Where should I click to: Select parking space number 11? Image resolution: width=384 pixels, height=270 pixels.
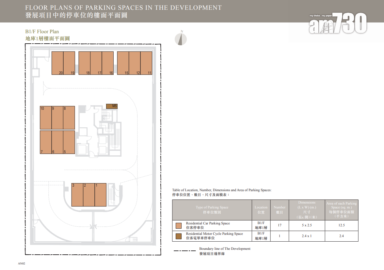[146, 63]
